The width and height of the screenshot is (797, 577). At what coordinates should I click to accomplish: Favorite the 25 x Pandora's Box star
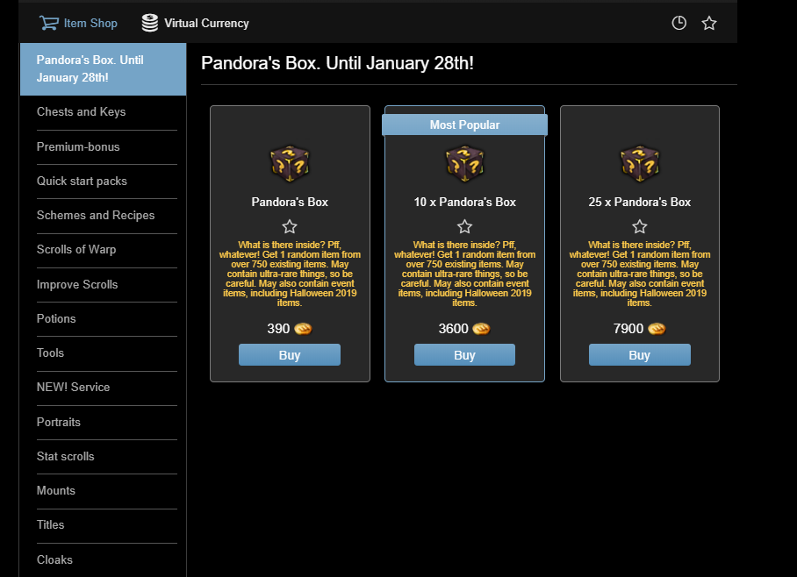(x=639, y=226)
